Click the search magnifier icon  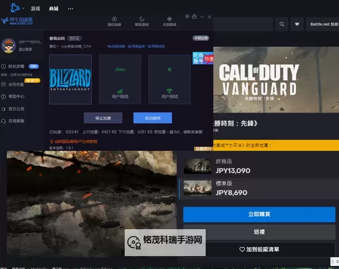[281, 24]
